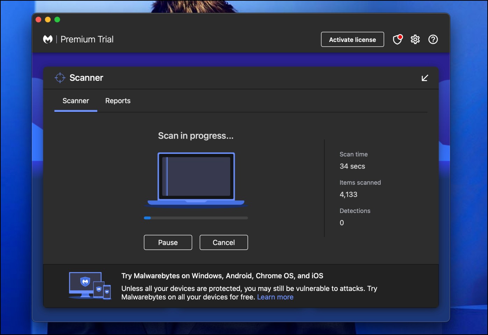This screenshot has width=488, height=335.
Task: Open the help question mark icon
Action: 433,40
